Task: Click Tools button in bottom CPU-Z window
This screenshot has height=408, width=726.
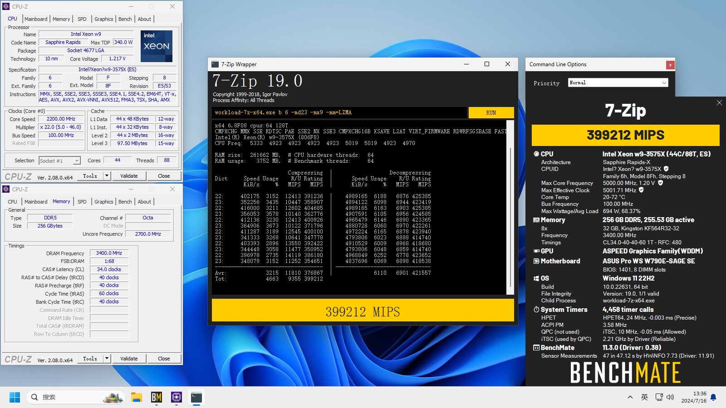Action: tap(90, 359)
